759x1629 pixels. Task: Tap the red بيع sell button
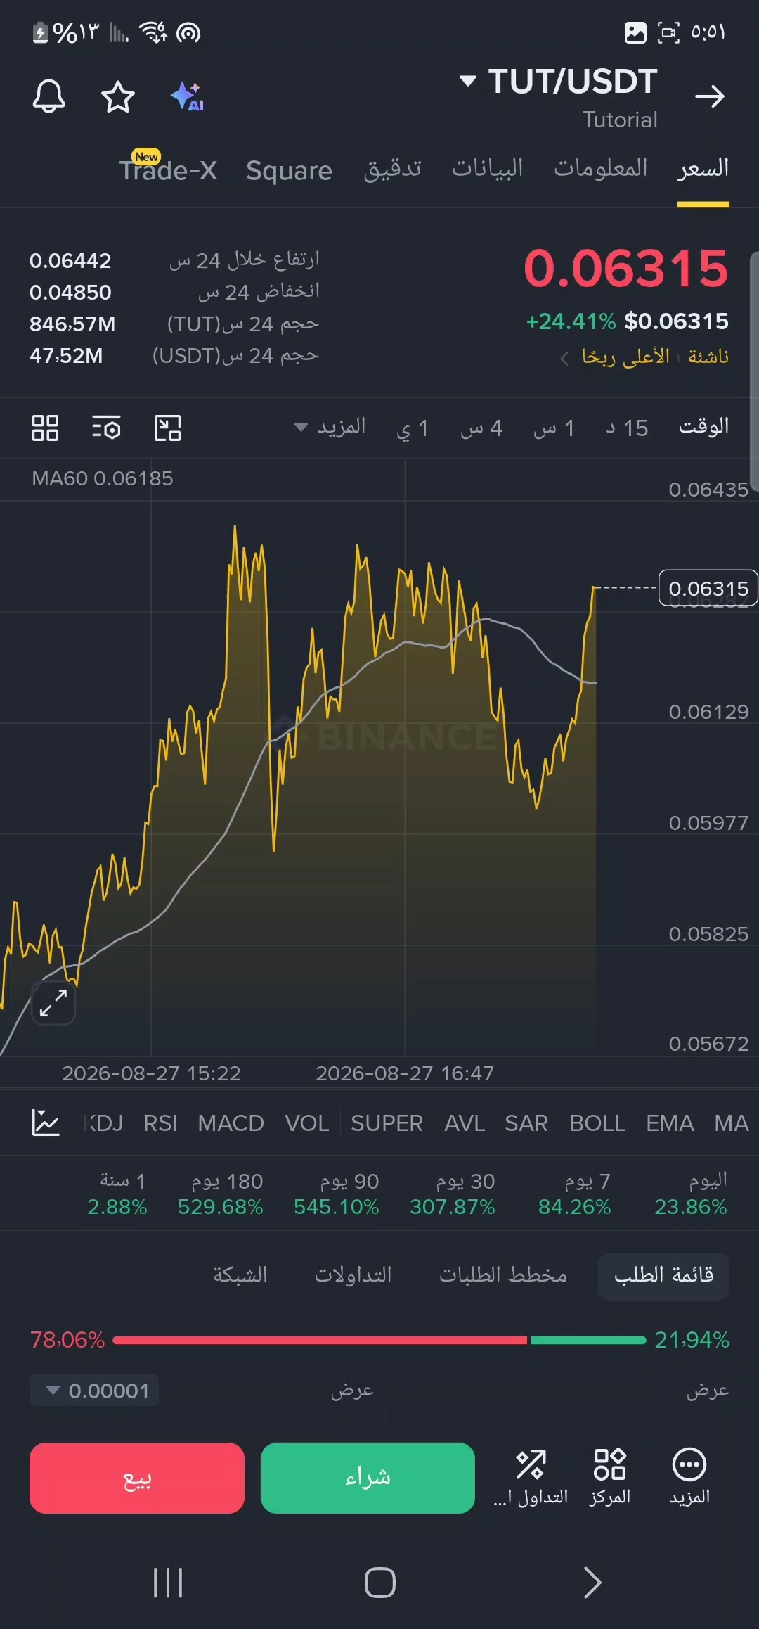point(137,1478)
